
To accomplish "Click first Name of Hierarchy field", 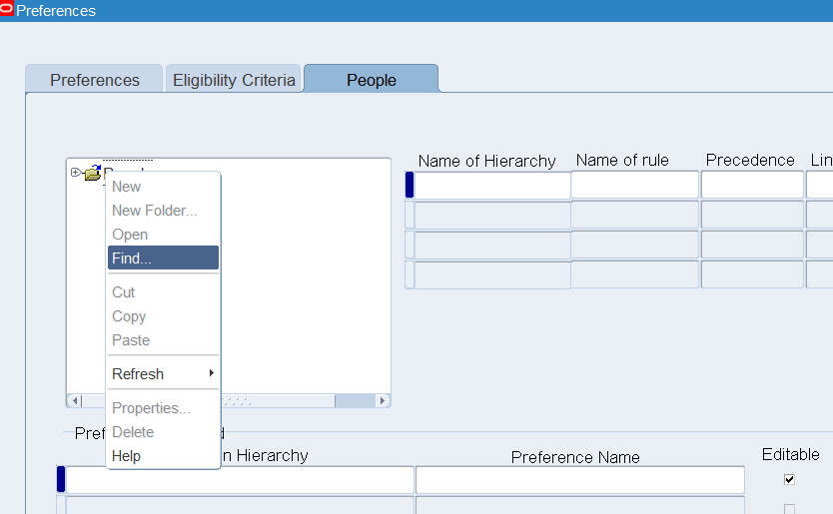I will 492,185.
